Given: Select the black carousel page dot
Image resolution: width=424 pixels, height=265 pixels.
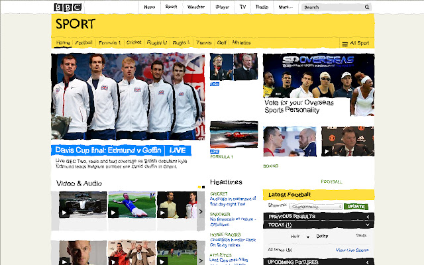Looking at the screenshot, I should tap(203, 187).
